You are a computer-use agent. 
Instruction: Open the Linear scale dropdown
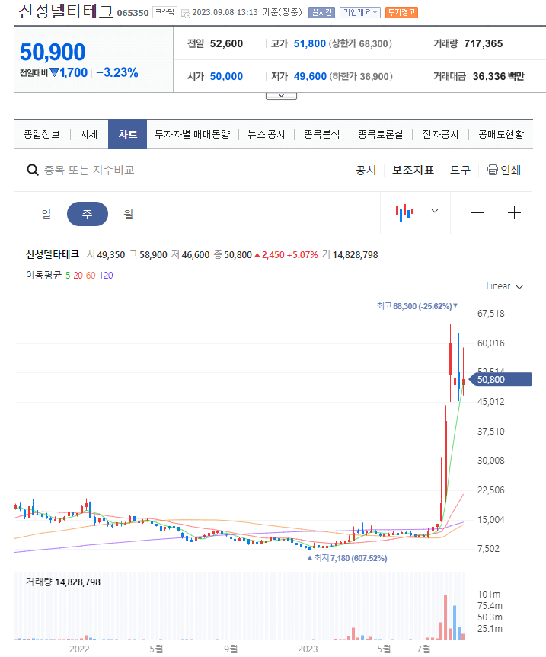coord(504,286)
